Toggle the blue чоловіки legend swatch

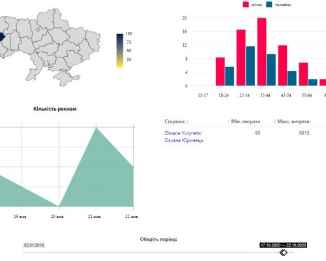[269, 5]
